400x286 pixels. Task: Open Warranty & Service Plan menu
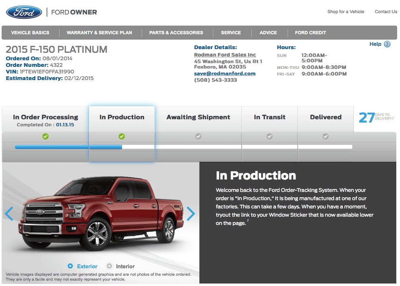click(99, 33)
